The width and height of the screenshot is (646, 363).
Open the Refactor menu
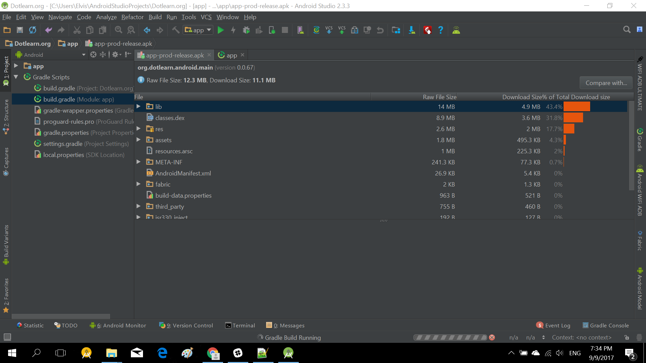[x=133, y=17]
